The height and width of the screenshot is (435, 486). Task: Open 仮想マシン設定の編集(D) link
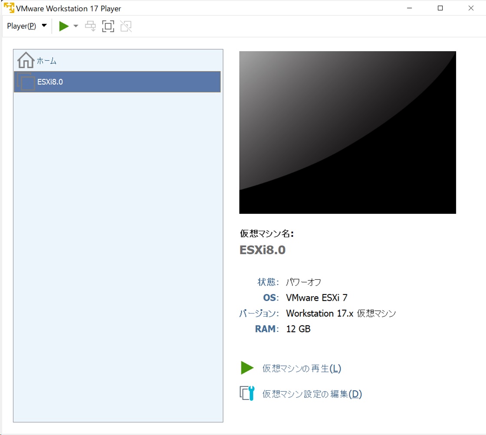312,394
